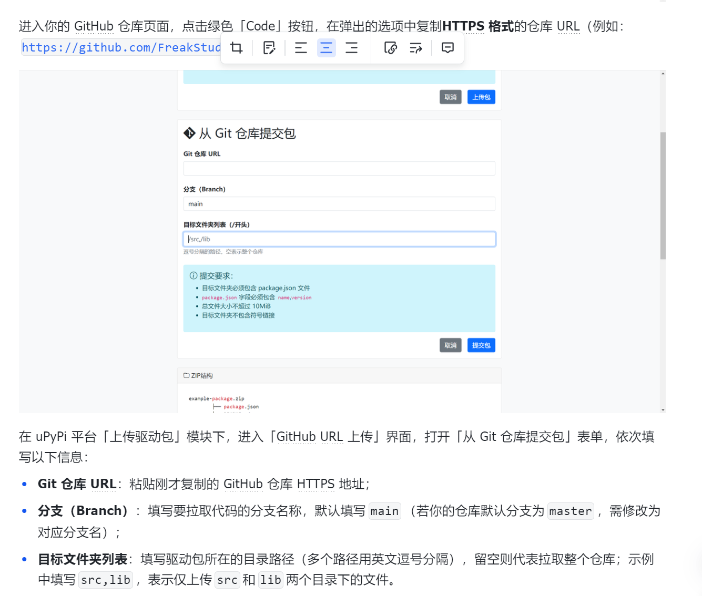
Task: Click the folder icon next to ZIP结构
Action: click(186, 376)
